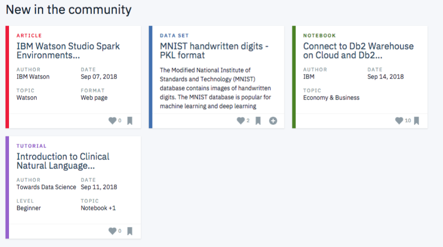Open IBM Watson Studio Spark Environments title
The image size is (443, 247).
[68, 50]
